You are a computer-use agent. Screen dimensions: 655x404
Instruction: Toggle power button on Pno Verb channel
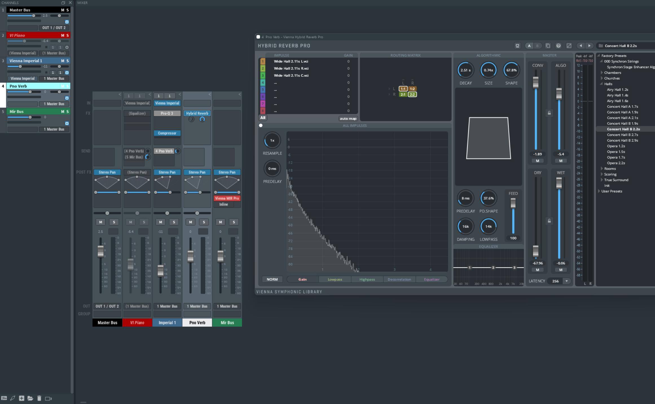[67, 98]
